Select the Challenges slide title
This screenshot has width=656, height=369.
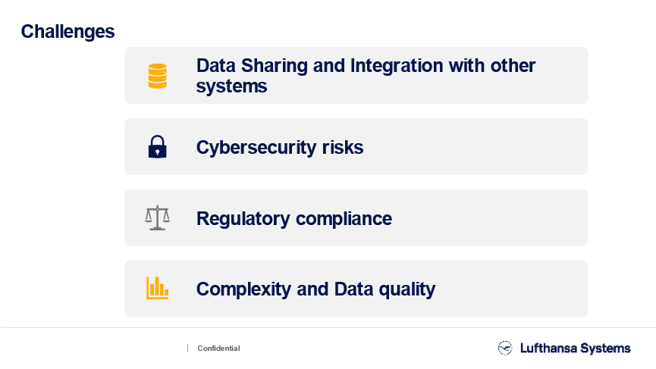[x=67, y=32]
